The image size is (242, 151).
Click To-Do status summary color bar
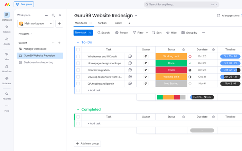coord(171,97)
